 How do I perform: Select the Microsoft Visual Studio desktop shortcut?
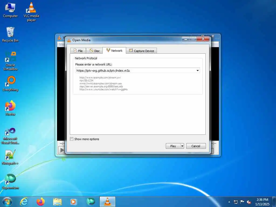point(10,136)
